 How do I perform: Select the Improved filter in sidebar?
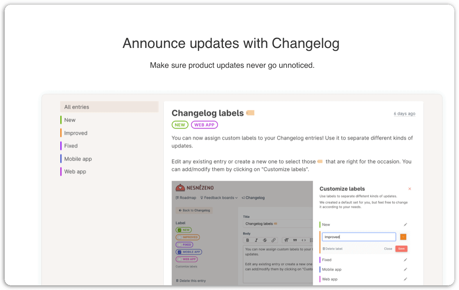click(x=76, y=133)
